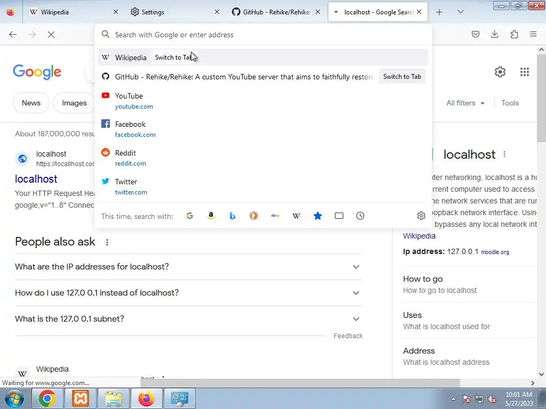Open the Extensions menu icon
This screenshot has width=546, height=409.
click(514, 34)
